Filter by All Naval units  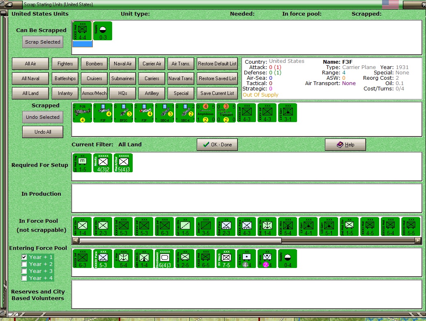tap(30, 78)
